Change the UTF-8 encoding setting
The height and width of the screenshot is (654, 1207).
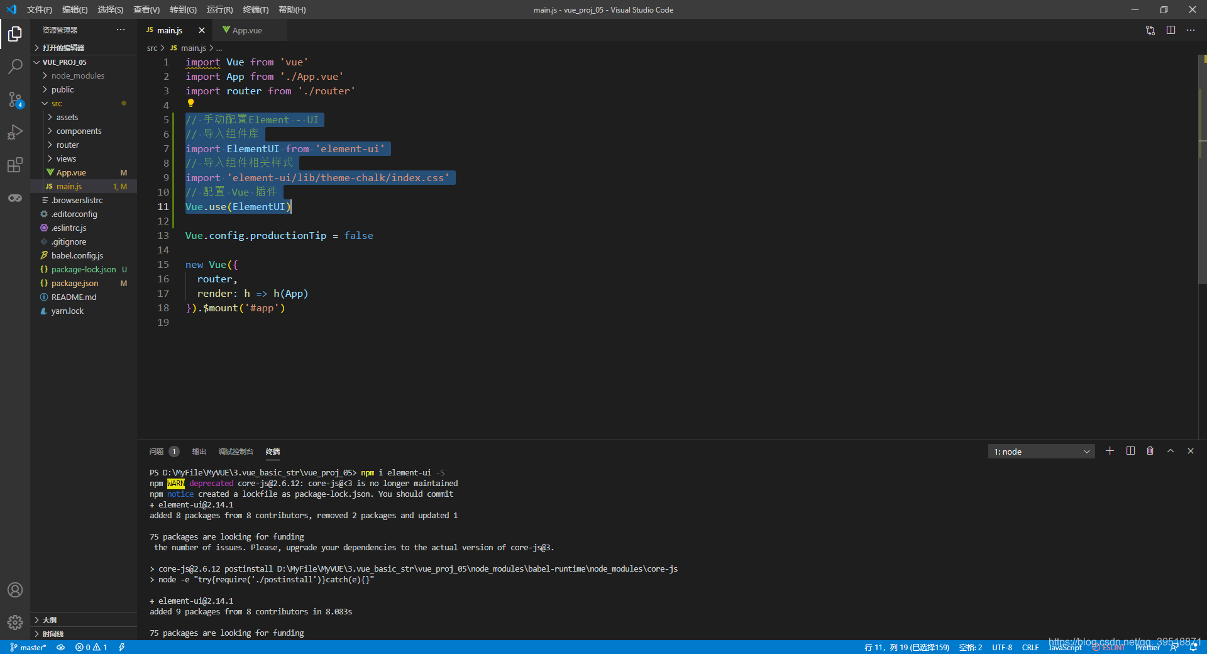pos(1002,647)
